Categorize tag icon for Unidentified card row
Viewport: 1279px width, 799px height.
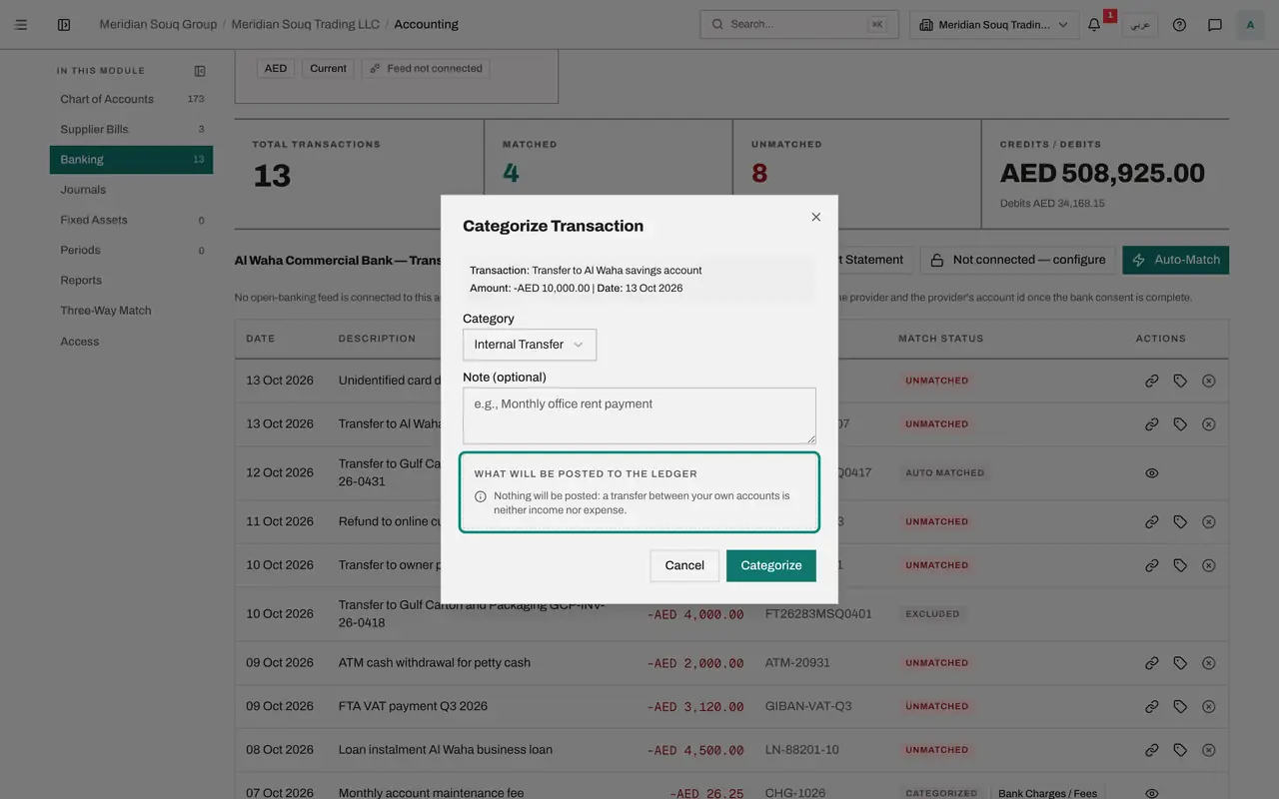pos(1180,381)
